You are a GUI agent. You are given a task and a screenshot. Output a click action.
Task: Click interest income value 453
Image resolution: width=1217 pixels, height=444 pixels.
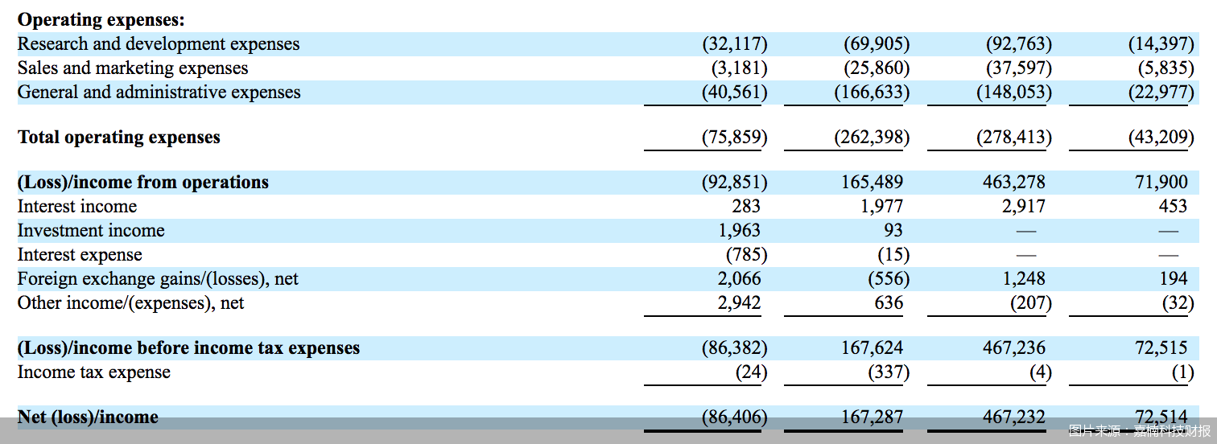(x=1173, y=207)
